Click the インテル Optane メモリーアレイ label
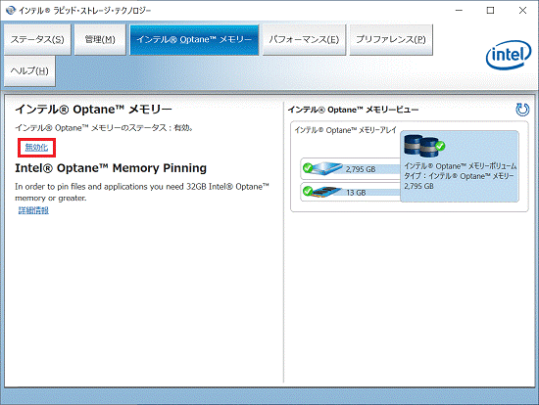Screen dimensions: 539x405 pyautogui.click(x=346, y=130)
